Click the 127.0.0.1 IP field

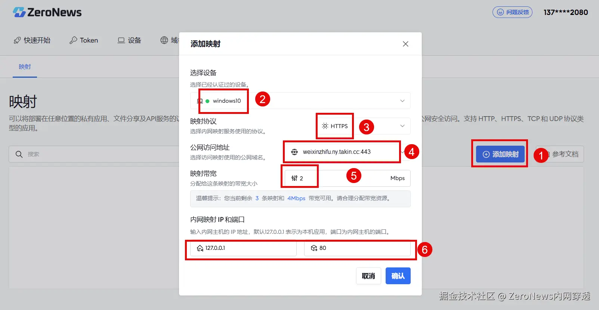(243, 248)
